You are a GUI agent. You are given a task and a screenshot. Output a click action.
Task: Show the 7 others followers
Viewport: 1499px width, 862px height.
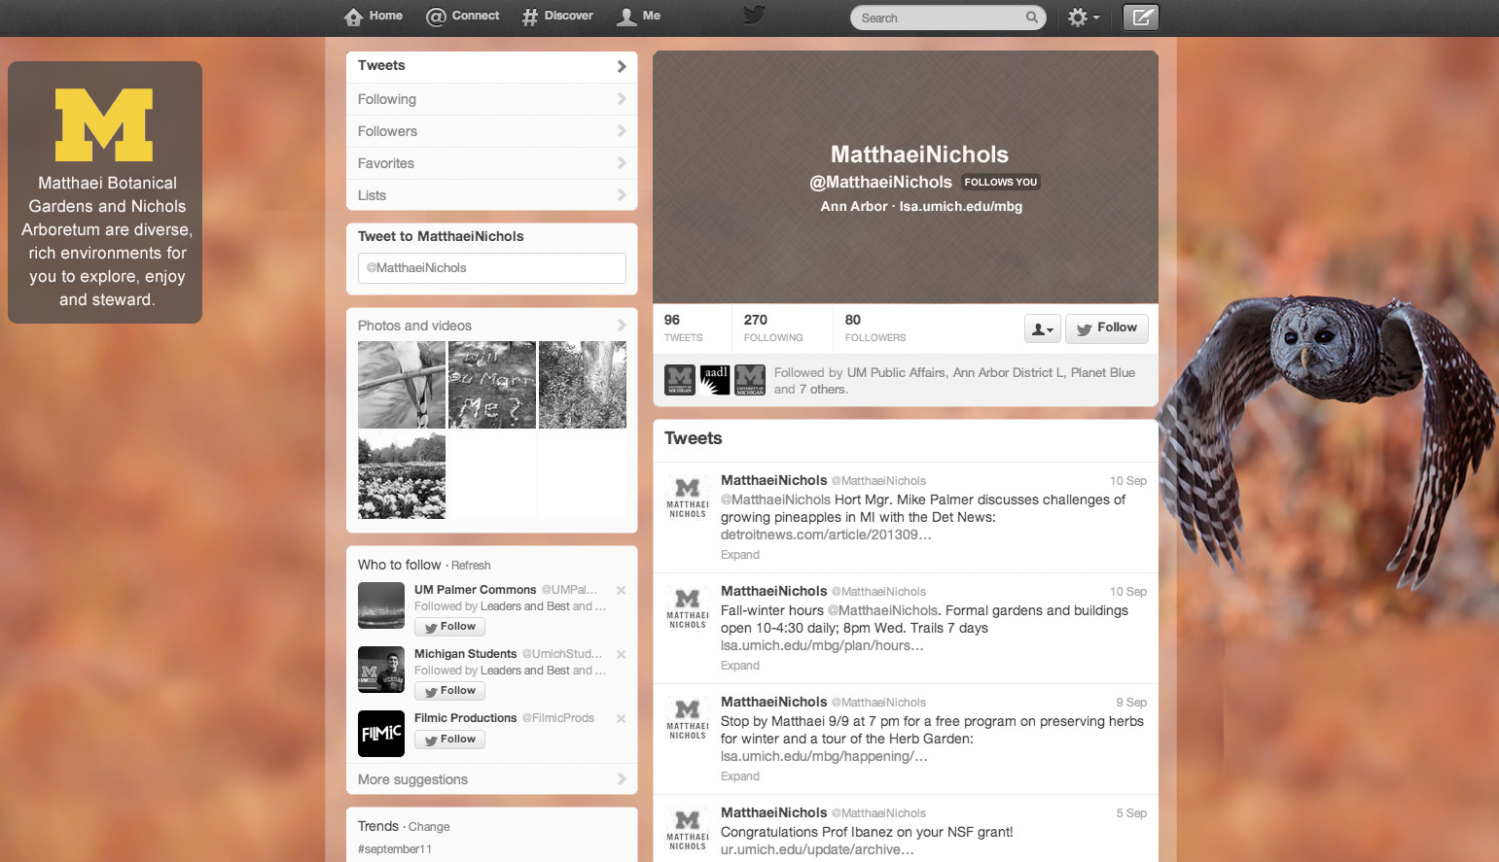[x=824, y=390]
